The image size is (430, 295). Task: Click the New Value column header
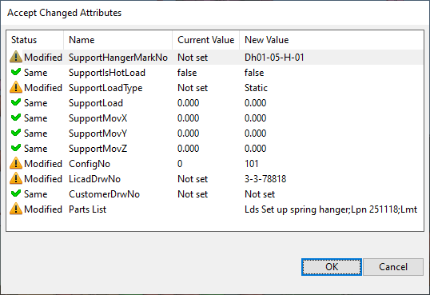point(331,40)
